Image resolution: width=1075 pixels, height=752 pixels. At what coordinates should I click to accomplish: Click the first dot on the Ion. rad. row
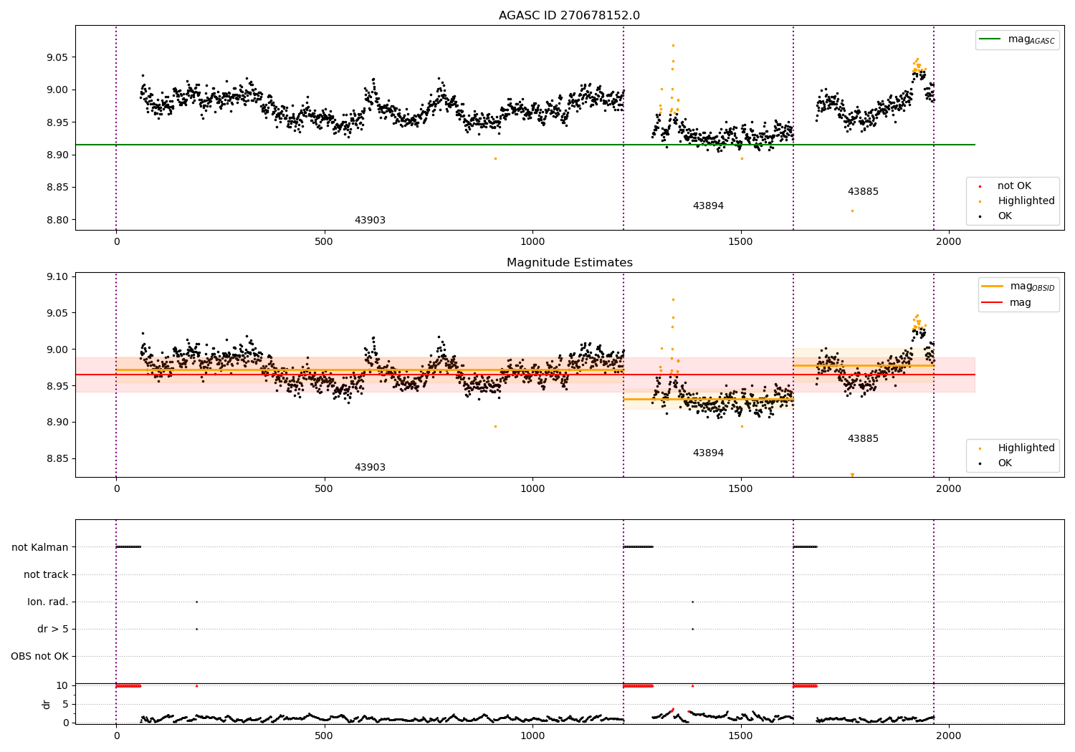(x=196, y=602)
